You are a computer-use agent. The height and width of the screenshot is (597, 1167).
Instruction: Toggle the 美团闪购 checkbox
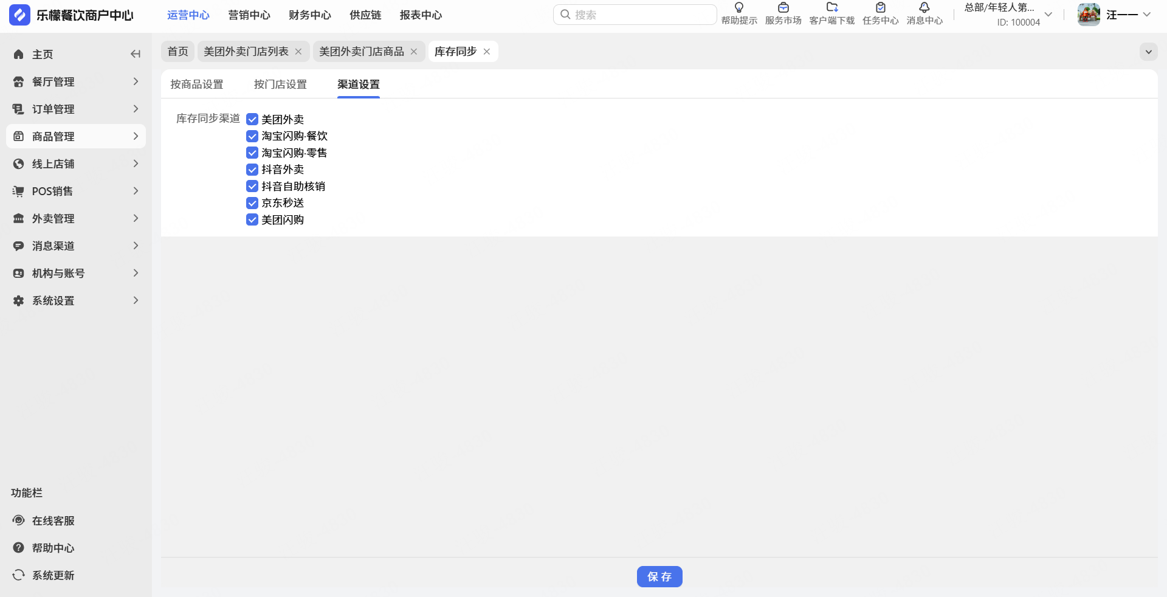coord(252,219)
